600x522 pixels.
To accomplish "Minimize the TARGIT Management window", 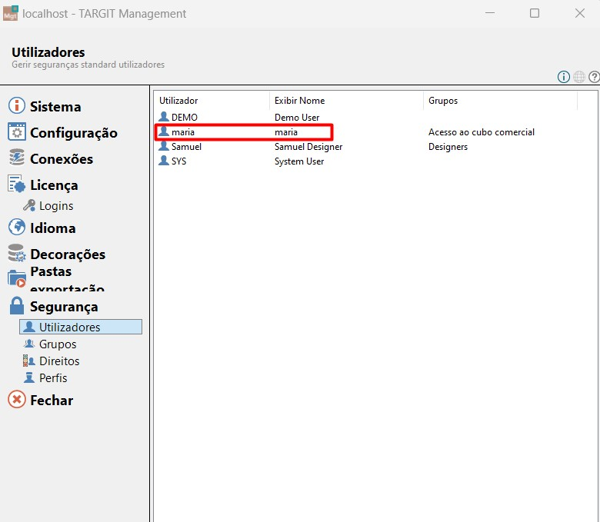I will 490,13.
